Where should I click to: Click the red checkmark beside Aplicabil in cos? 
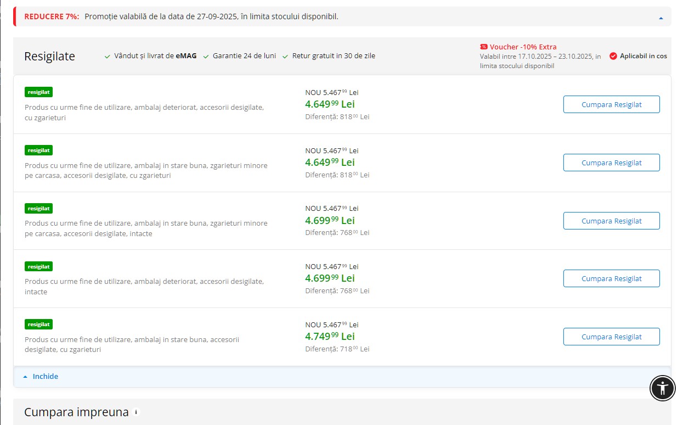click(x=613, y=56)
